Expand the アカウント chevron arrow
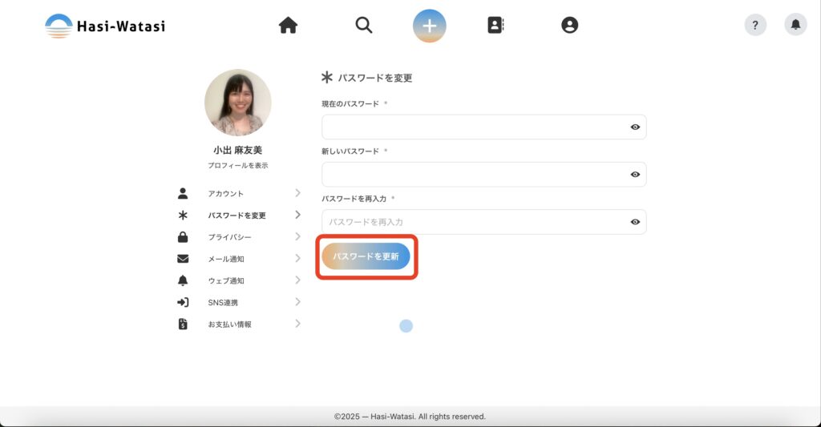The image size is (821, 427). (x=297, y=193)
